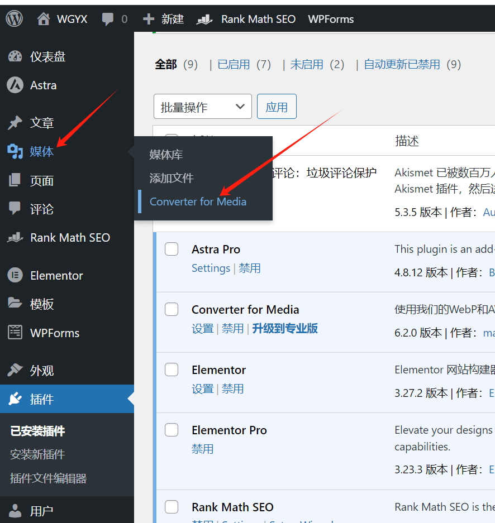Click the 描述 column header
Viewport: 495px width, 523px height.
click(x=407, y=141)
